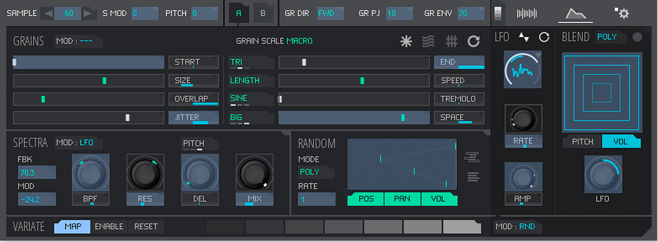
Task: Open the Spectra PITCH selector
Action: coord(200,144)
